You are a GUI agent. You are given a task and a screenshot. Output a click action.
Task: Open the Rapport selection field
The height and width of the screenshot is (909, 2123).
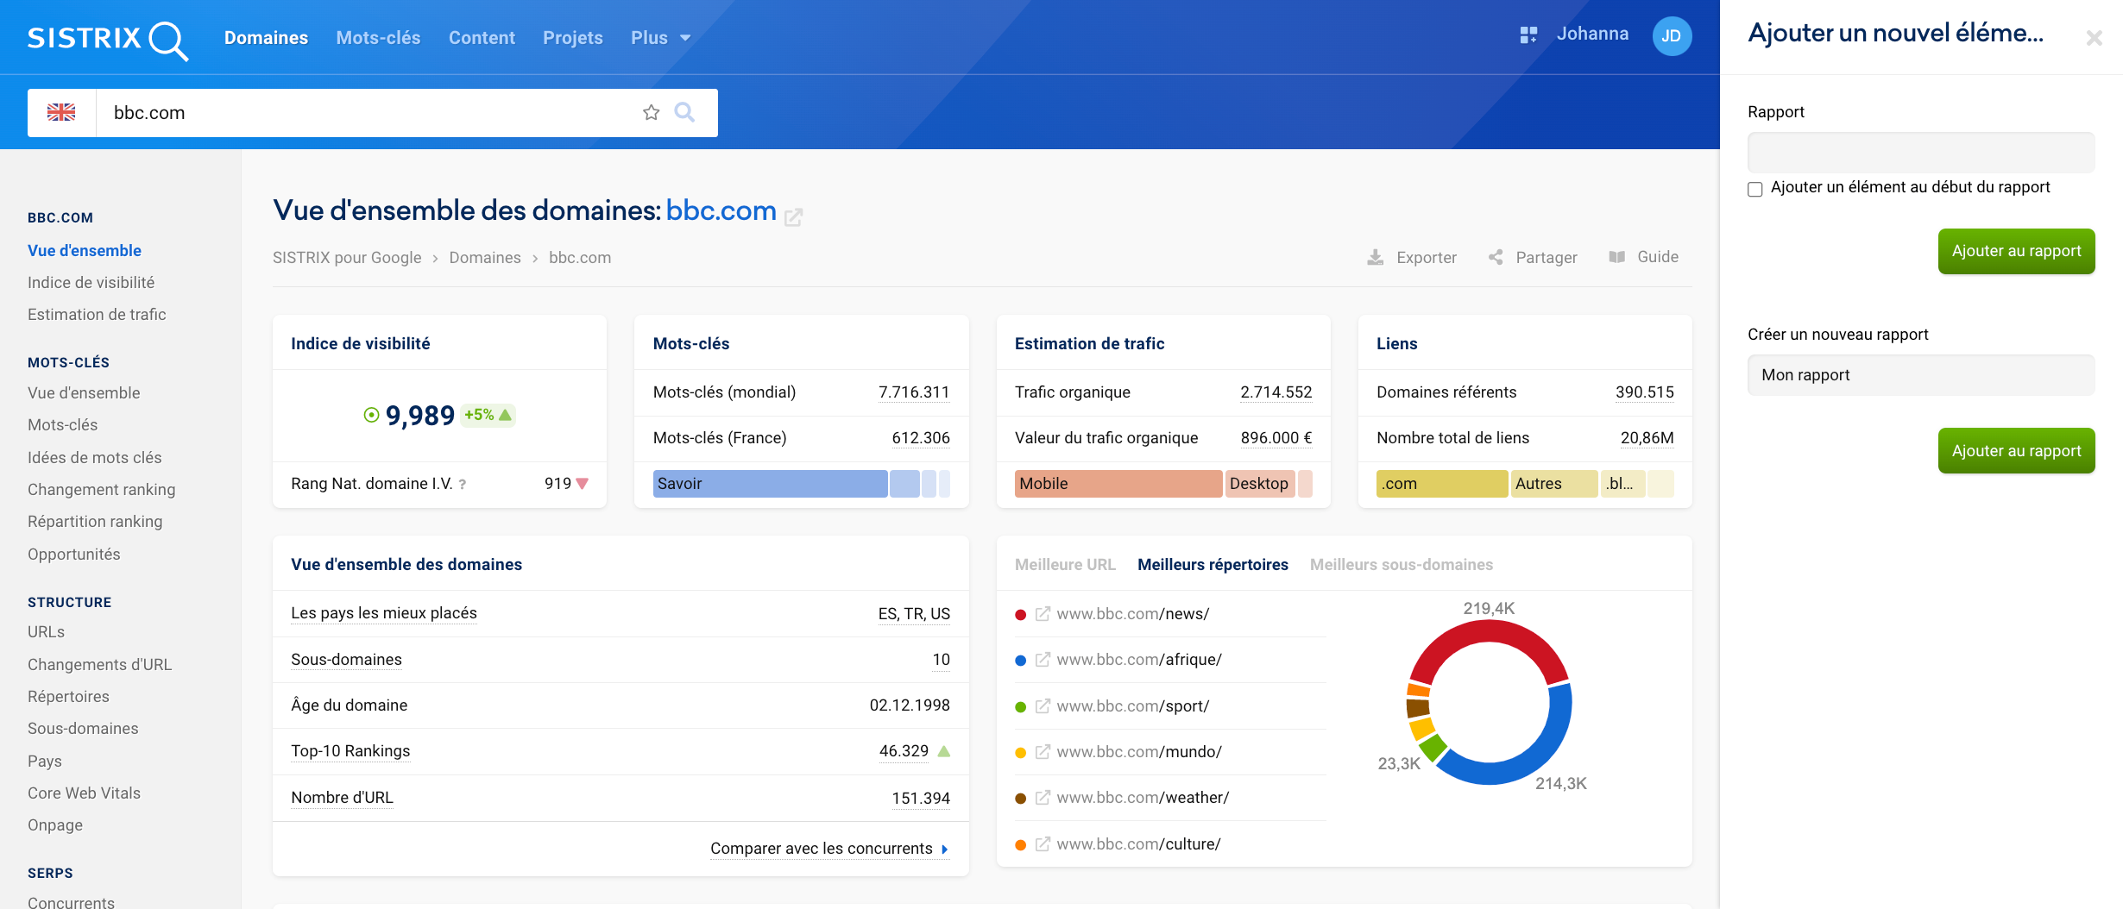tap(1921, 153)
